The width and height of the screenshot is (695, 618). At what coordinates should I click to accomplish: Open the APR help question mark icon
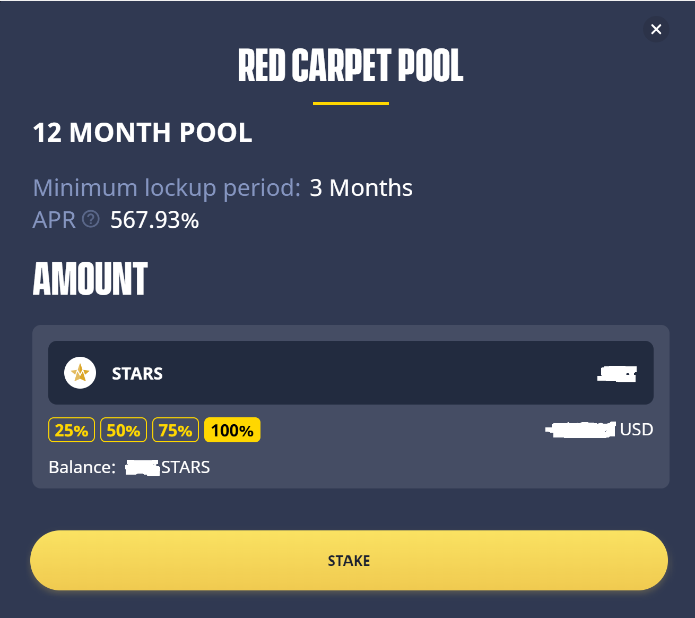(91, 219)
